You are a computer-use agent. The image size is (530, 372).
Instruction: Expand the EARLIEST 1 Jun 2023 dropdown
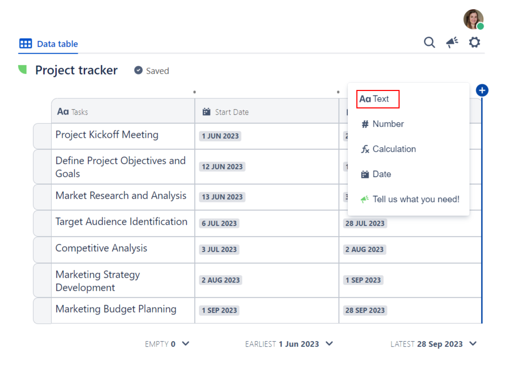point(329,344)
